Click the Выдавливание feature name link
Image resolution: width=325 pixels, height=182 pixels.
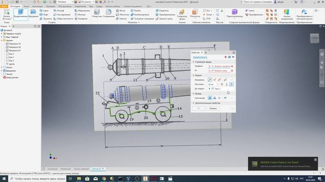coord(200,57)
